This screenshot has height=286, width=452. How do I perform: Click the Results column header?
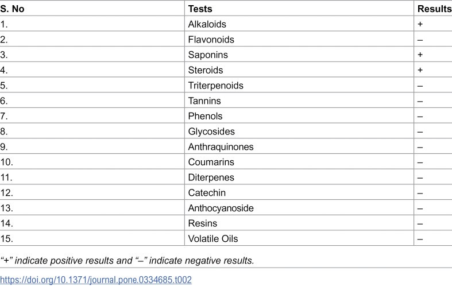tap(434, 9)
